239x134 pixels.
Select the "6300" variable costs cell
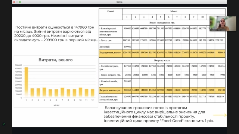tap(152, 75)
